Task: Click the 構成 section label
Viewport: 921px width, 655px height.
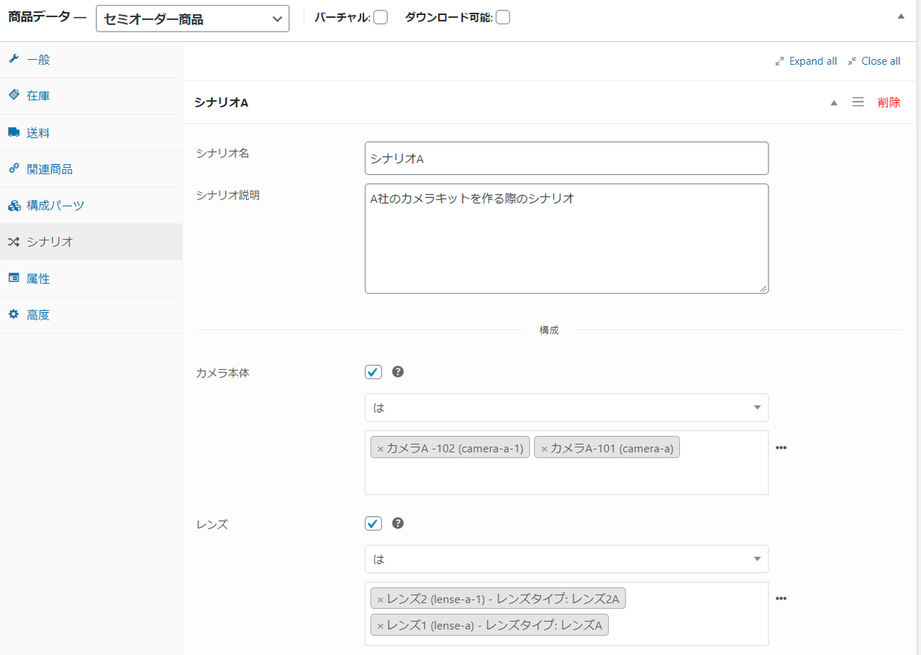Action: click(549, 330)
